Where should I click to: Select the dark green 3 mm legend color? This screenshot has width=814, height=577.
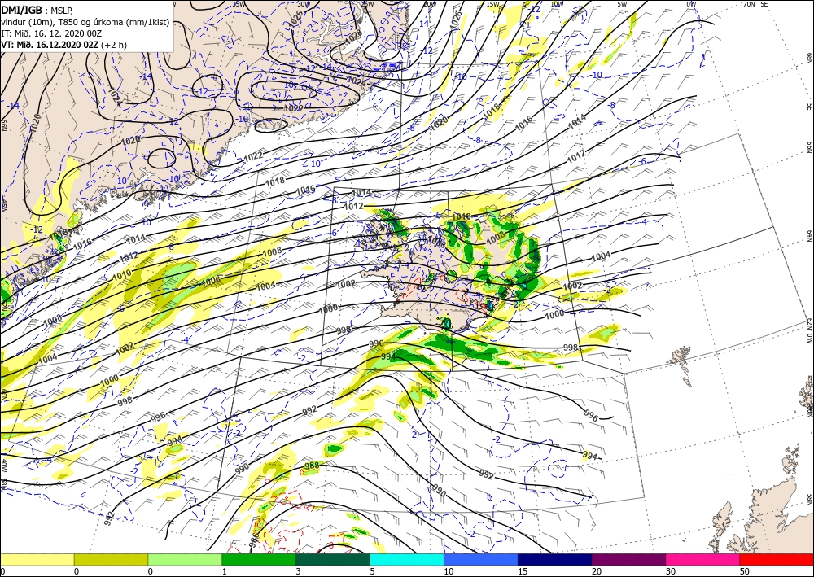tap(333, 559)
